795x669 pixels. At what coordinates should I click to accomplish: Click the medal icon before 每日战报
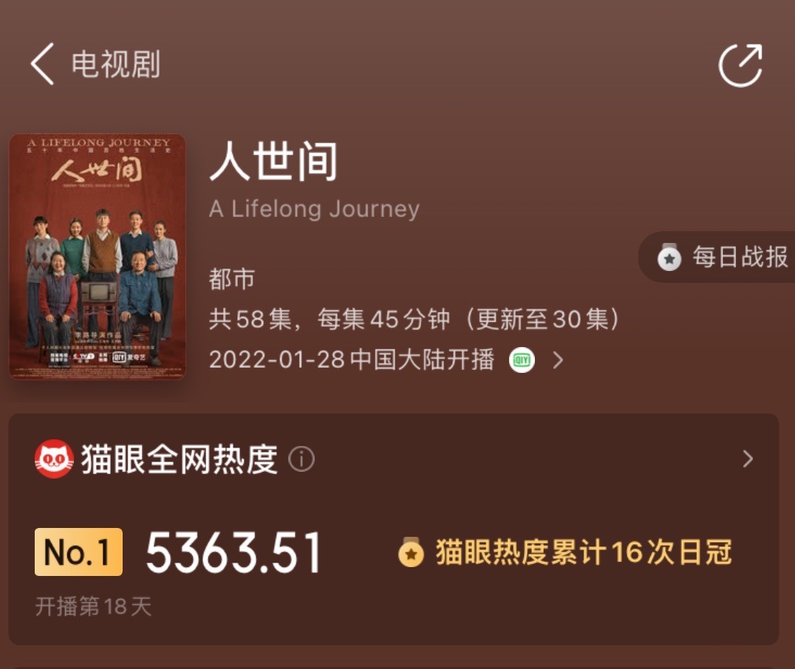(669, 259)
